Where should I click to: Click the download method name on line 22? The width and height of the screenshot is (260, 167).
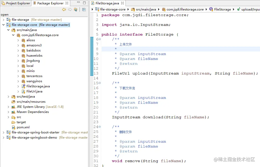click(153, 117)
